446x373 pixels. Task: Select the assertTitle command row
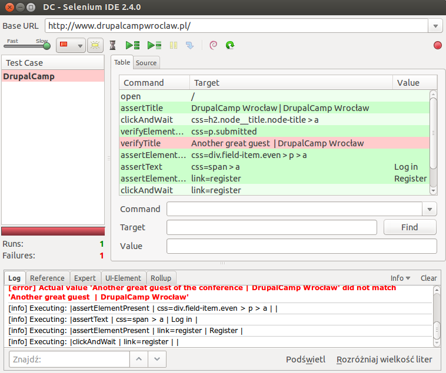[274, 108]
